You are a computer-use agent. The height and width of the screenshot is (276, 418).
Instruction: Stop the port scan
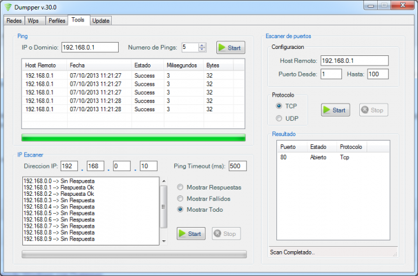point(373,110)
